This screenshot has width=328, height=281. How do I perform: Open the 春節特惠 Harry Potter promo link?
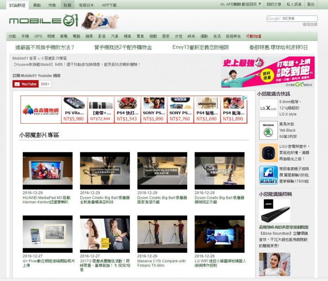point(278,48)
